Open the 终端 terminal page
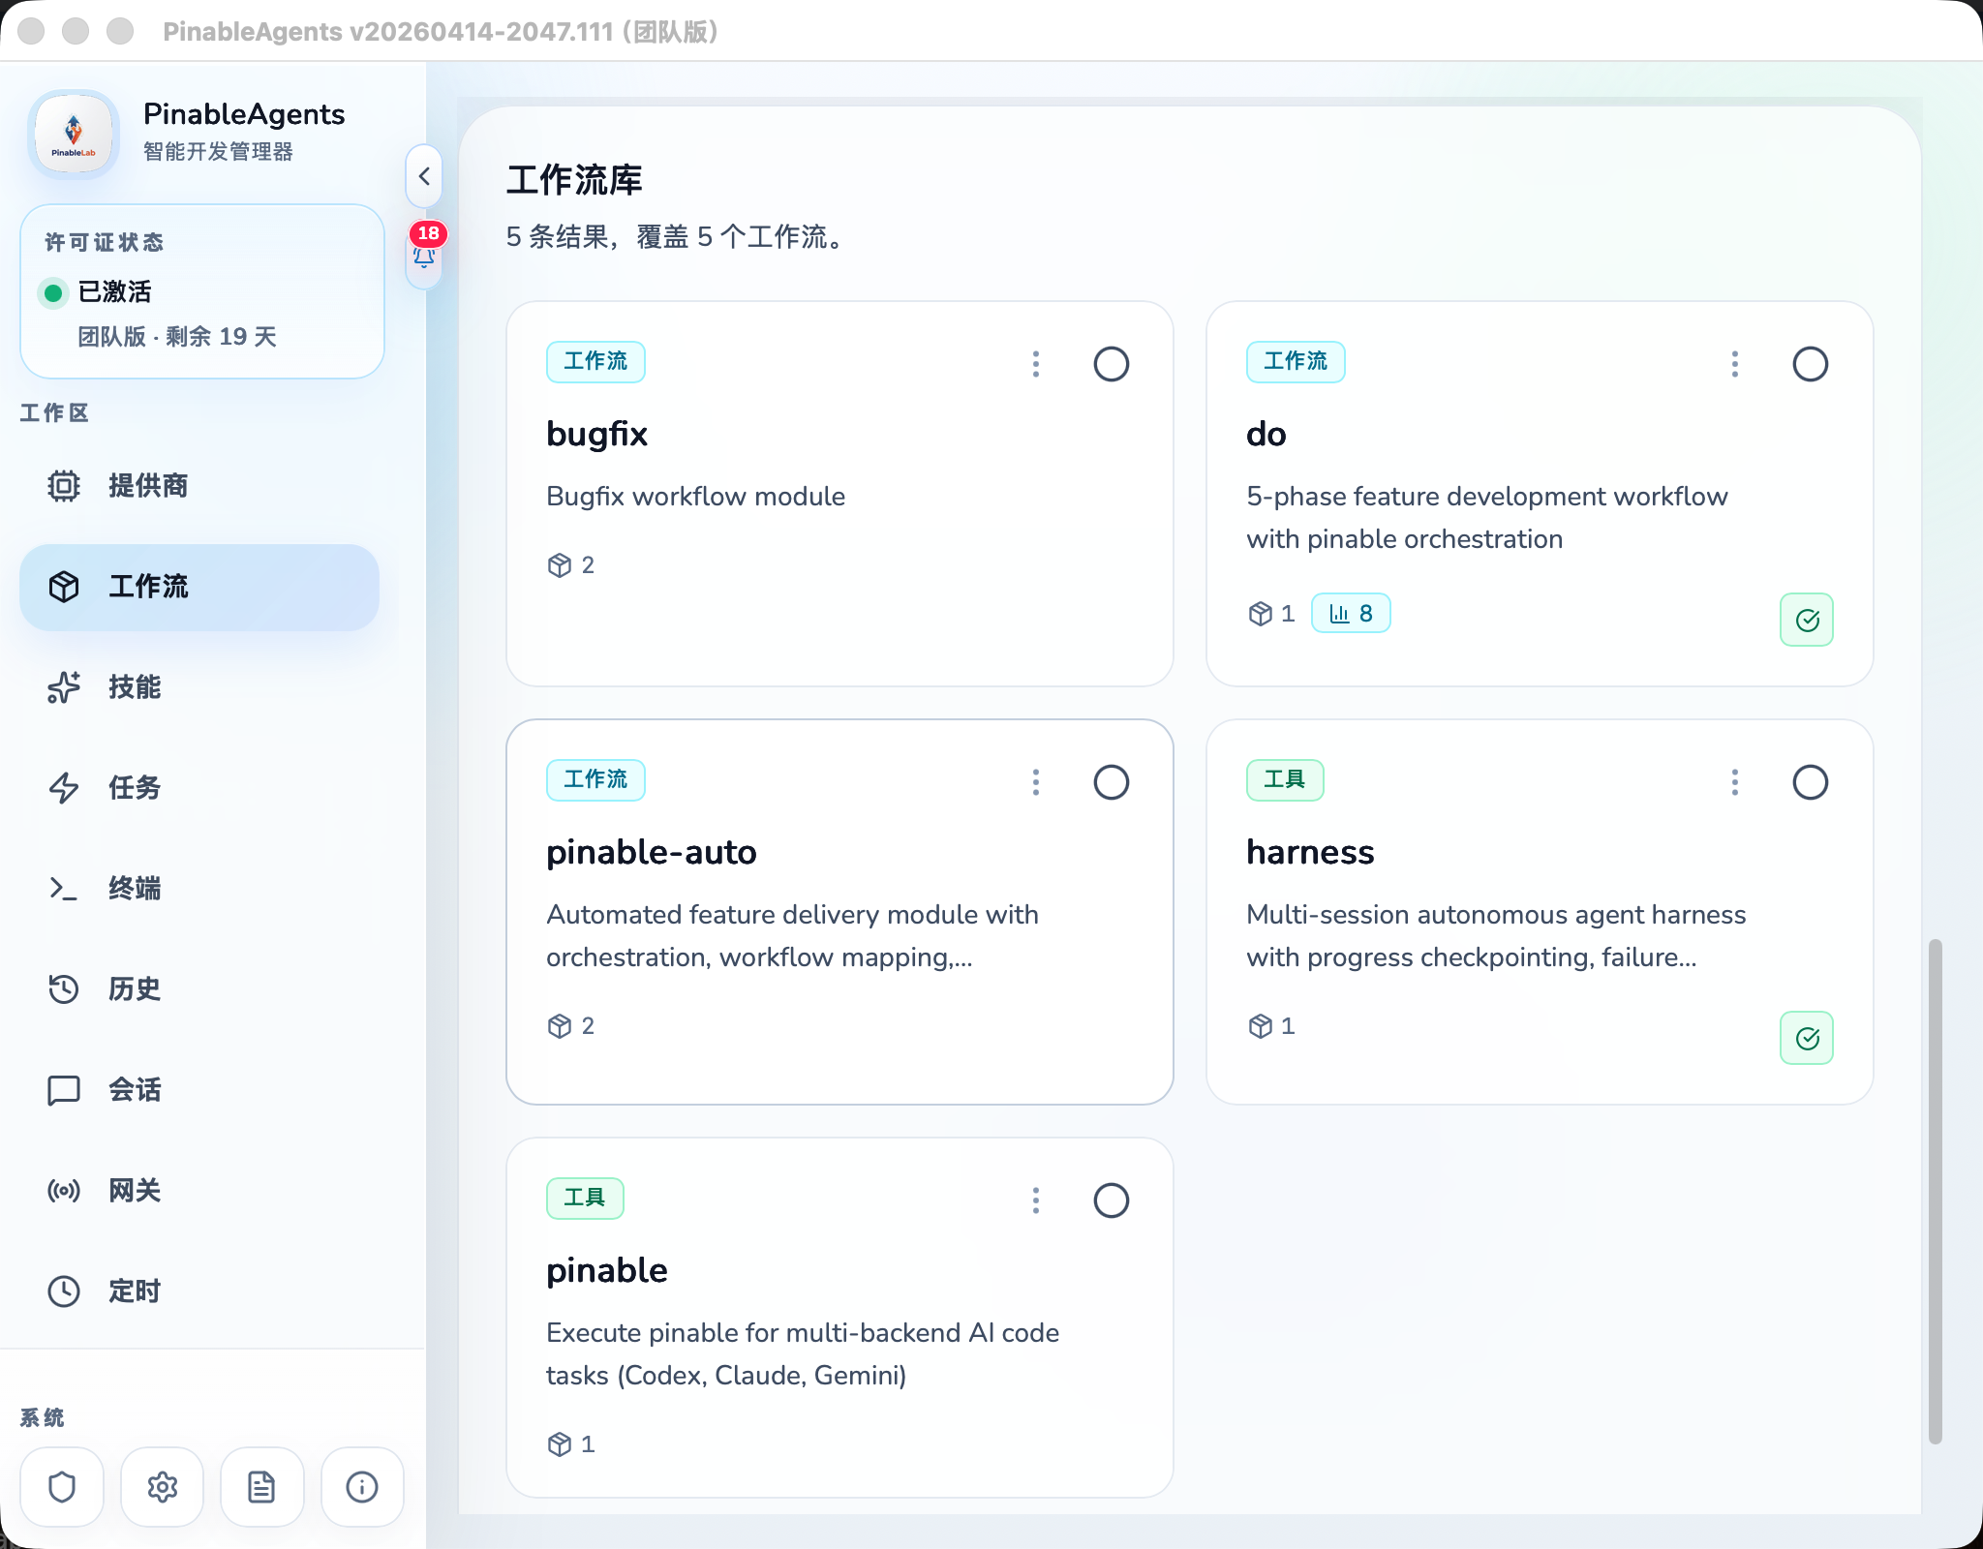1983x1549 pixels. [x=198, y=889]
